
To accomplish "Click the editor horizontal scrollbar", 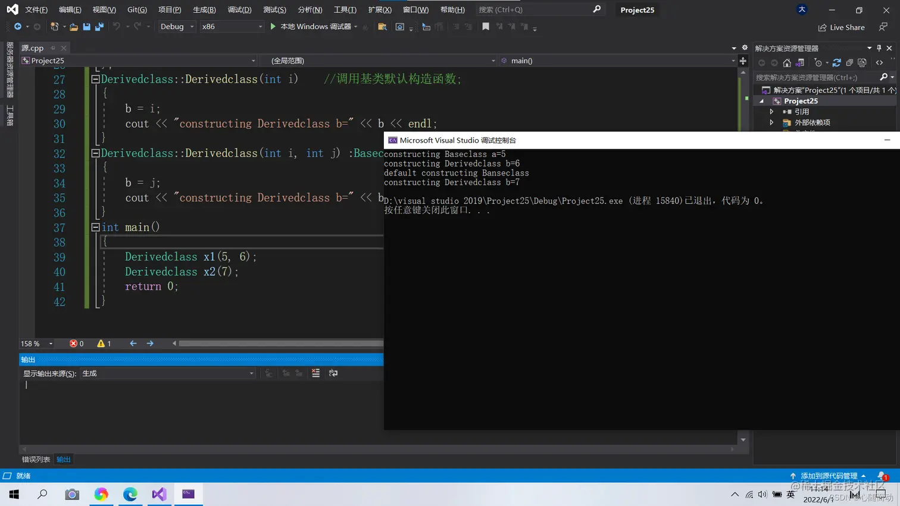I will click(281, 344).
